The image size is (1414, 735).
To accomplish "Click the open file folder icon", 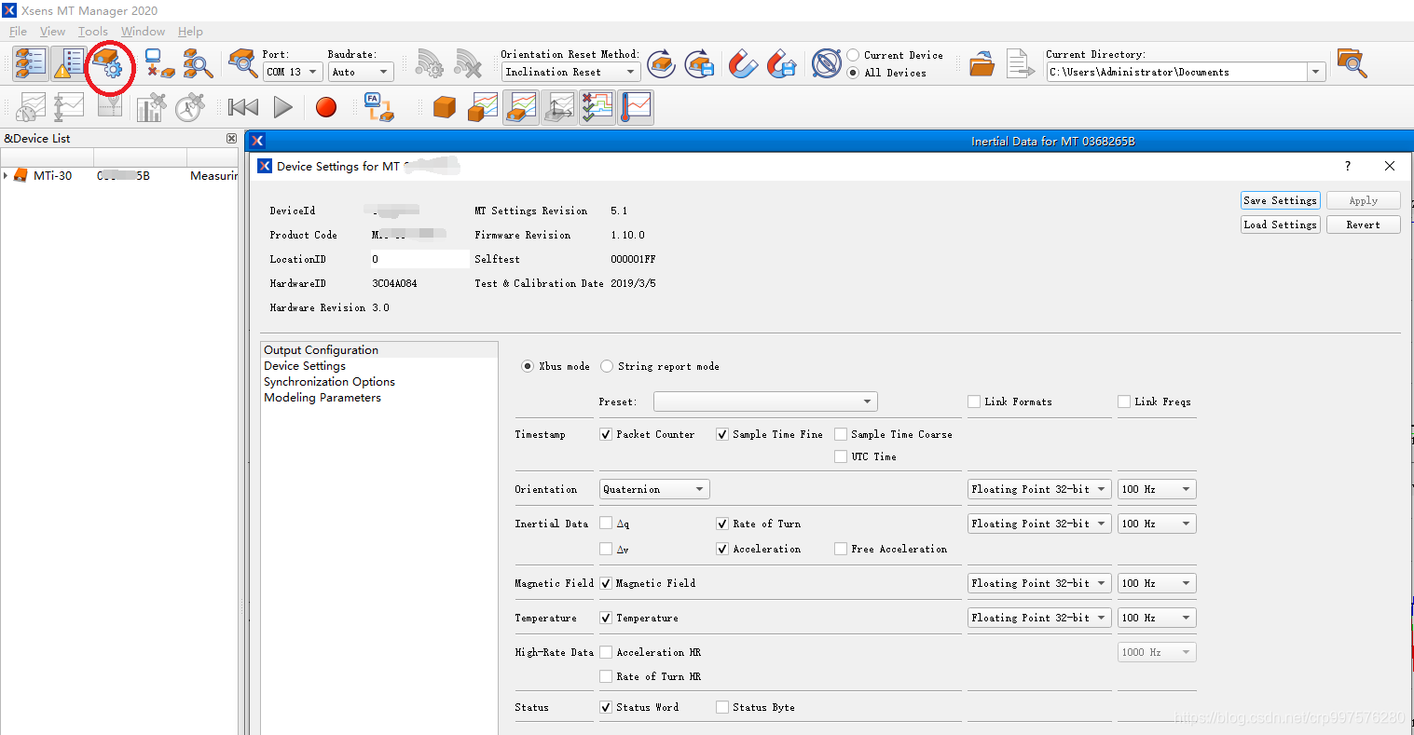I will 982,64.
